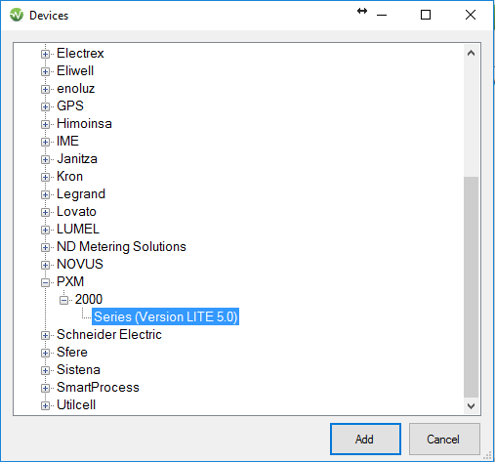Screen dimensions: 495x462
Task: Click the Add button
Action: pos(365,440)
